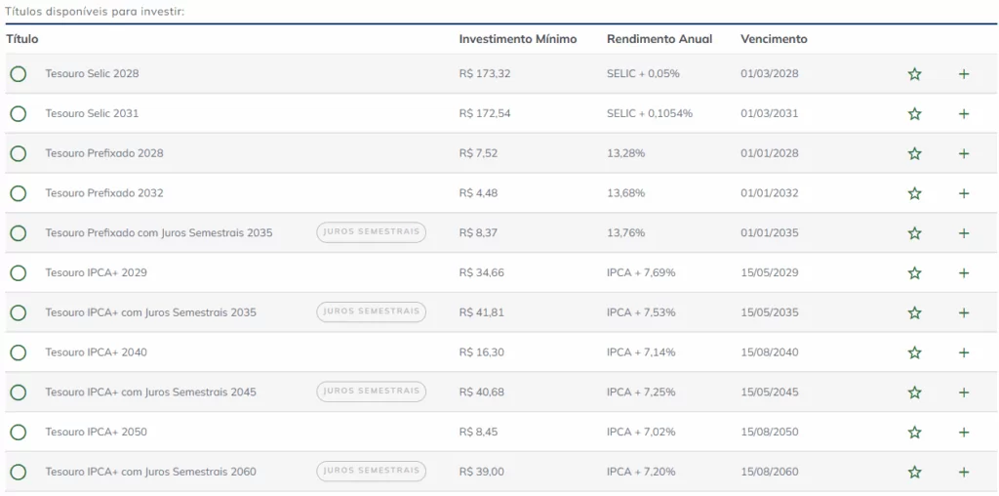Click the 15/05/2035 maturity date
The width and height of the screenshot is (999, 496).
pyautogui.click(x=770, y=312)
